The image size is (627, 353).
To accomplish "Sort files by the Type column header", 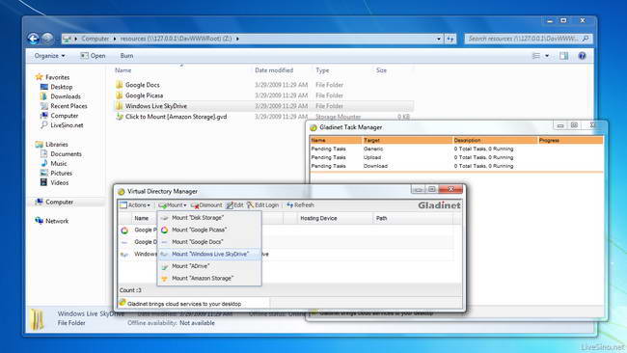I will (x=322, y=70).
